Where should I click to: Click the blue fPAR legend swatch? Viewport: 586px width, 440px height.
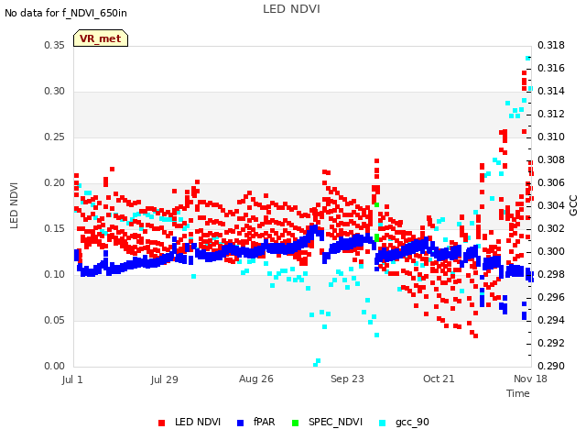click(240, 423)
